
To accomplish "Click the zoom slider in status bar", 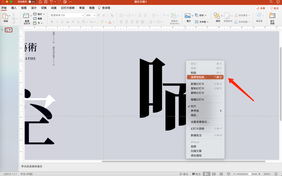I will click(x=250, y=174).
